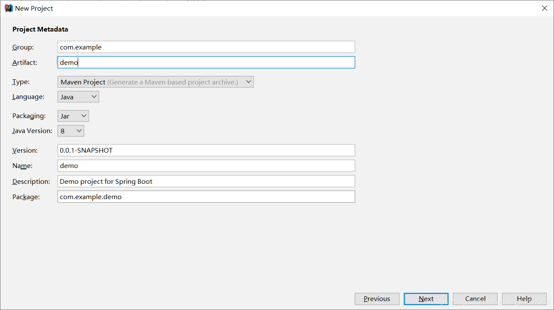Screen dimensions: 554x310
Task: Click the Description input field
Action: (x=206, y=181)
